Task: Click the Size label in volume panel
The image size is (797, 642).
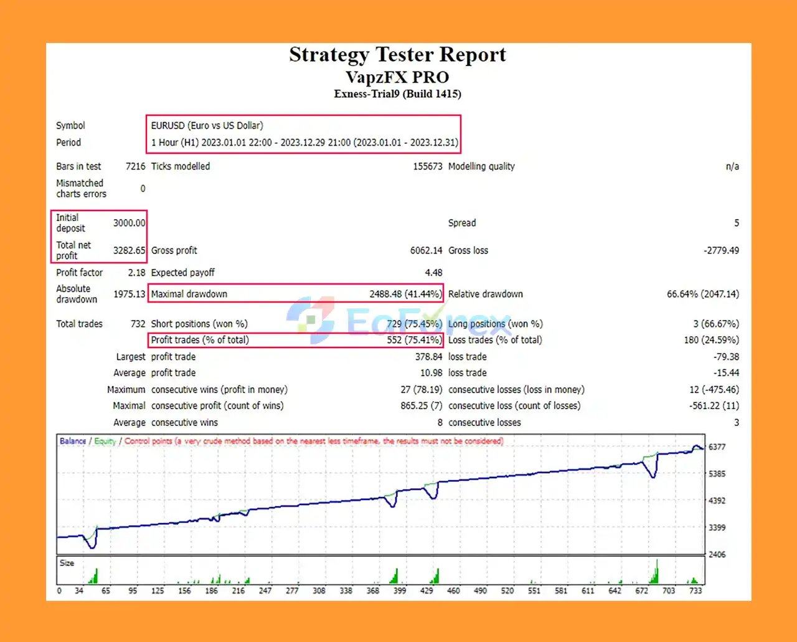Action: [x=67, y=563]
